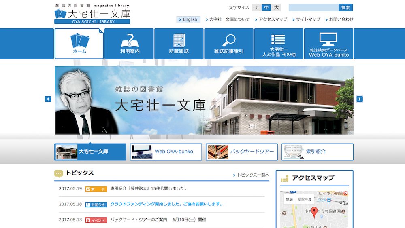Switch map to 航空写真 view
The width and height of the screenshot is (405, 228).
(304, 199)
